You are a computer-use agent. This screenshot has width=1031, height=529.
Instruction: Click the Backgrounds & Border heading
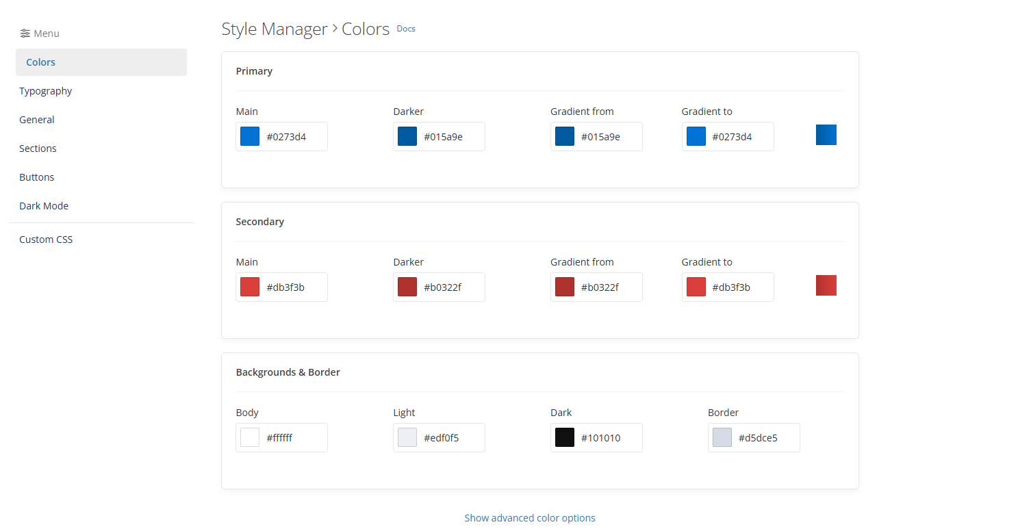[288, 372]
